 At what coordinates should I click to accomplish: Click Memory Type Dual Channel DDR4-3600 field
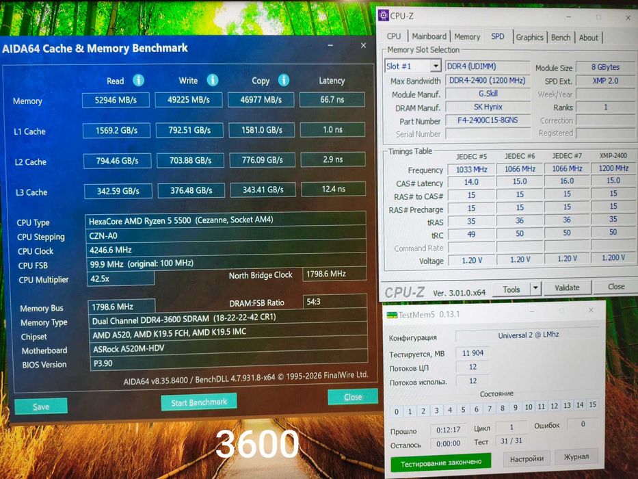(228, 318)
